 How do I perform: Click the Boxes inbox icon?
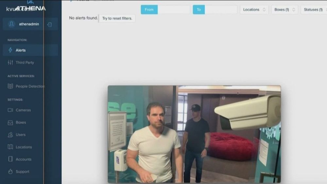[x=10, y=122]
